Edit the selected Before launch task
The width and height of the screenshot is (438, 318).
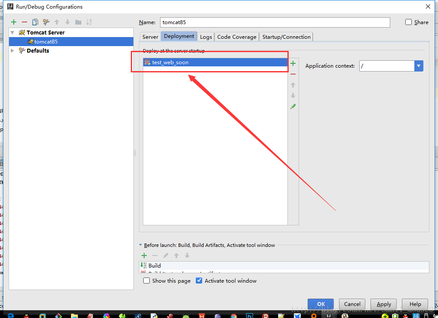(x=166, y=256)
